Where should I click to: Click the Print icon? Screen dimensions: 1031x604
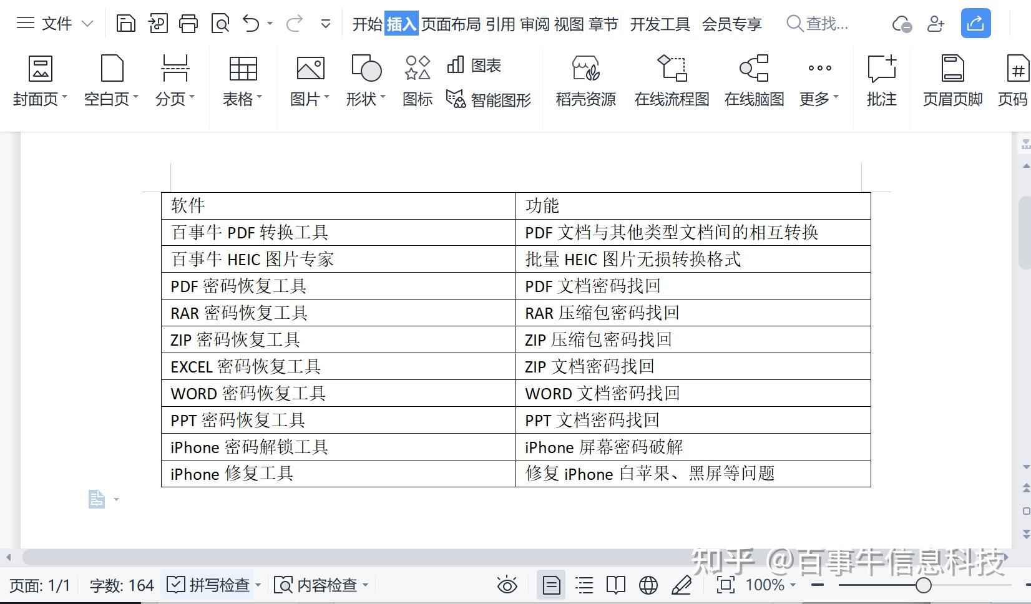click(188, 24)
